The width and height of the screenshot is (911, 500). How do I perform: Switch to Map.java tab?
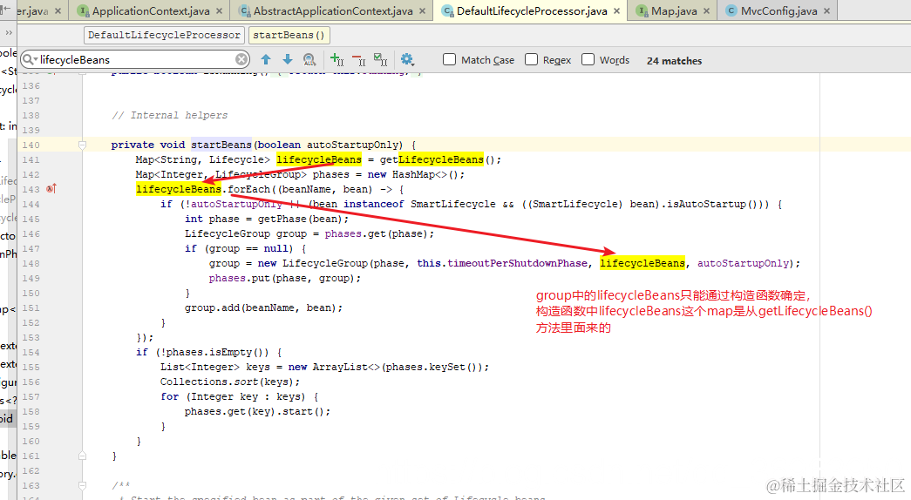point(673,11)
